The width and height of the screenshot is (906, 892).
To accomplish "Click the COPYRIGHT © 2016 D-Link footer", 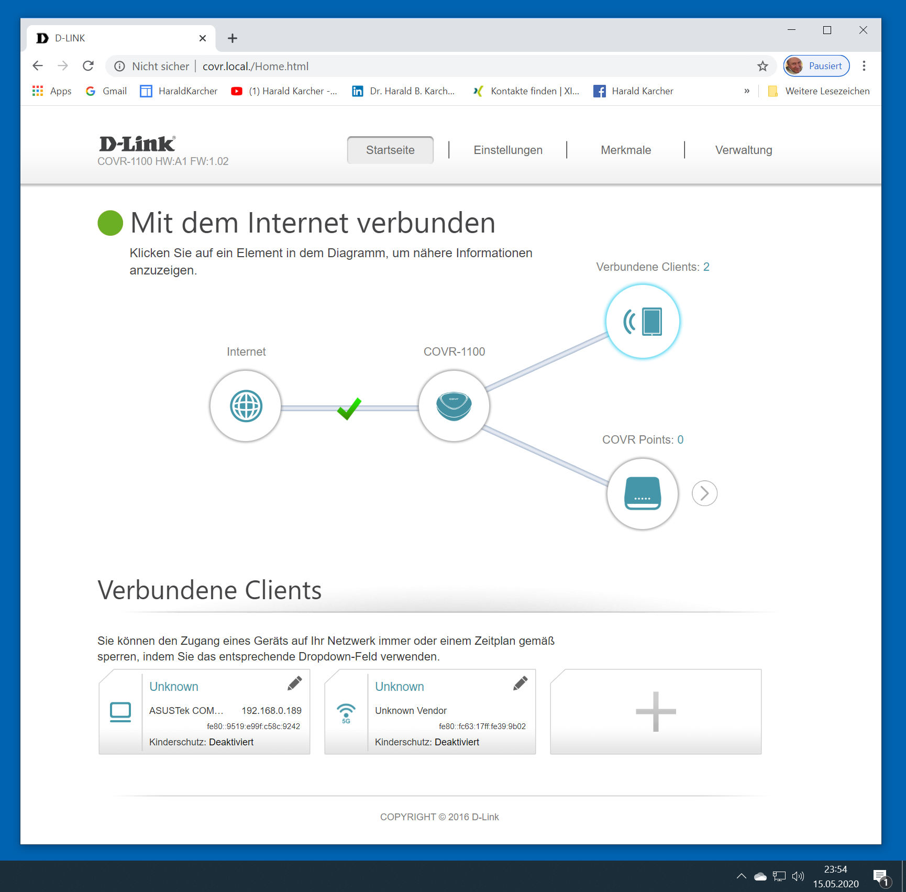I will [x=439, y=817].
